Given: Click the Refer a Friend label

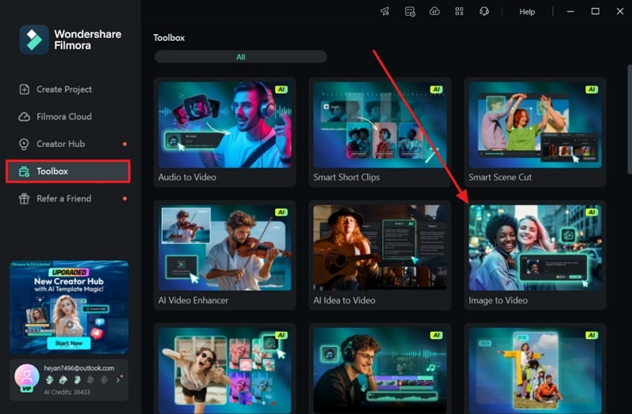Looking at the screenshot, I should tap(64, 198).
